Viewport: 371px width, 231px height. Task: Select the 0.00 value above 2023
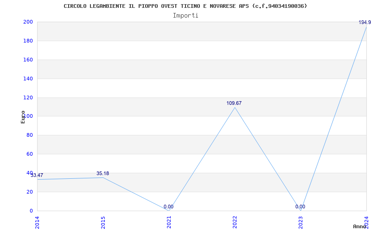[300, 207]
